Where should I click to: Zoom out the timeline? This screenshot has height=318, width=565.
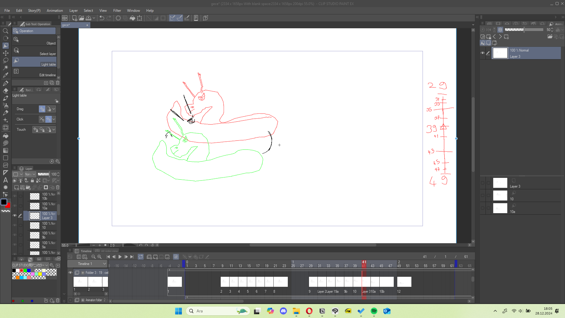pyautogui.click(x=94, y=257)
